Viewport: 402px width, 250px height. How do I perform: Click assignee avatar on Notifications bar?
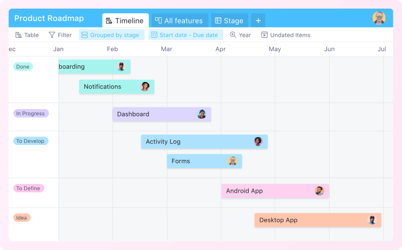[x=145, y=87]
